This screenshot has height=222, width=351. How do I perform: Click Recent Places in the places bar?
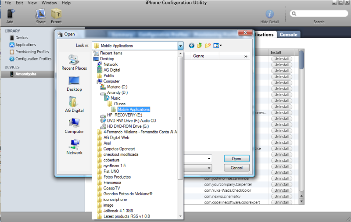coord(74,62)
